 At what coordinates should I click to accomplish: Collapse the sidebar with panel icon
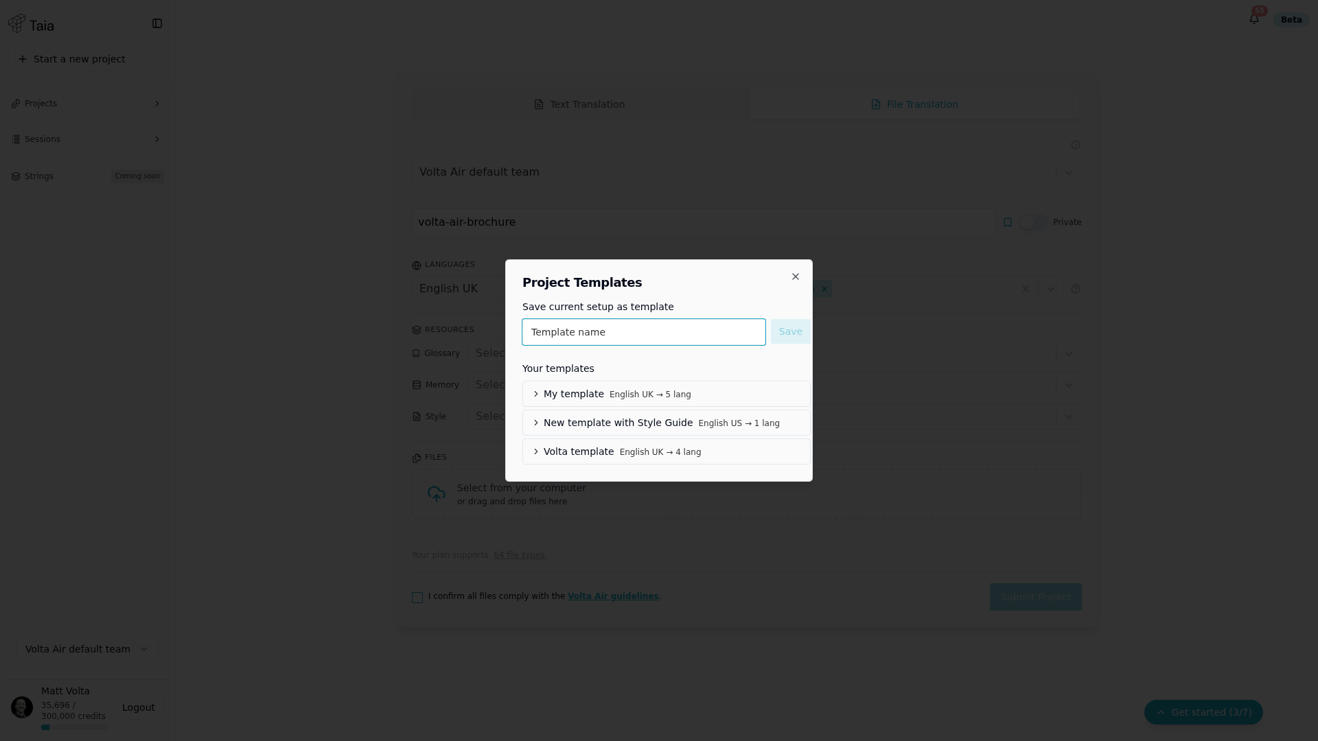(157, 23)
